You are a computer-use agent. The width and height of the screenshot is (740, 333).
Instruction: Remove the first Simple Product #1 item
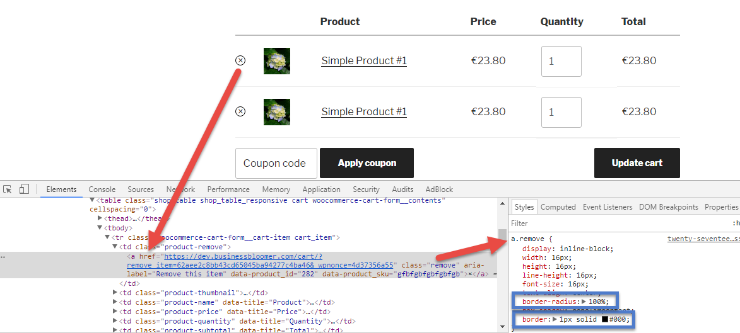click(x=240, y=61)
